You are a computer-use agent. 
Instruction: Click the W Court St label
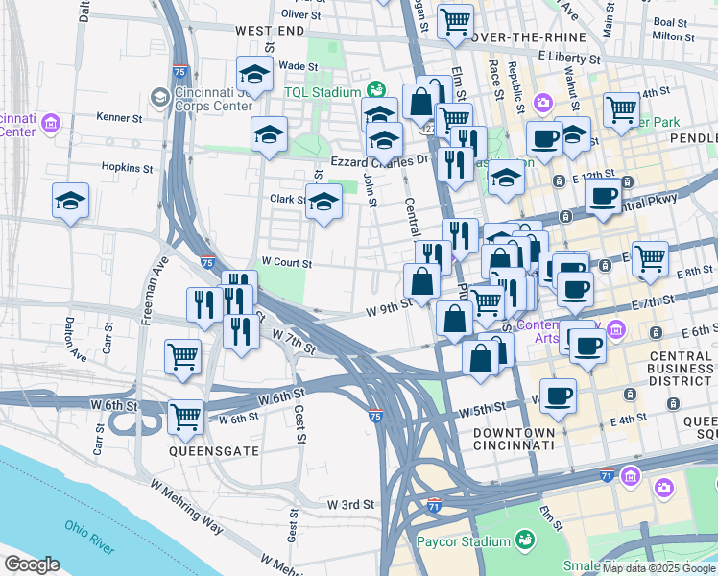(x=287, y=262)
